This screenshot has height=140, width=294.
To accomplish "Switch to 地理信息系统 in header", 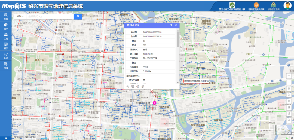I will (273, 6).
